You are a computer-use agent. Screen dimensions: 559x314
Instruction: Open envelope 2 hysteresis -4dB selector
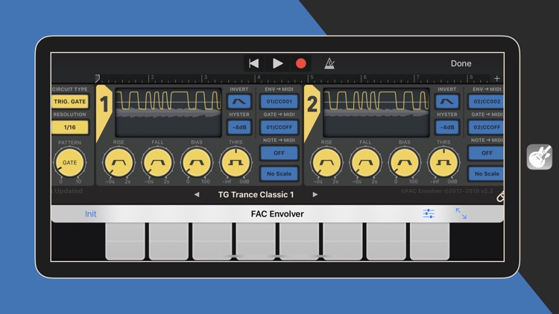pyautogui.click(x=446, y=127)
